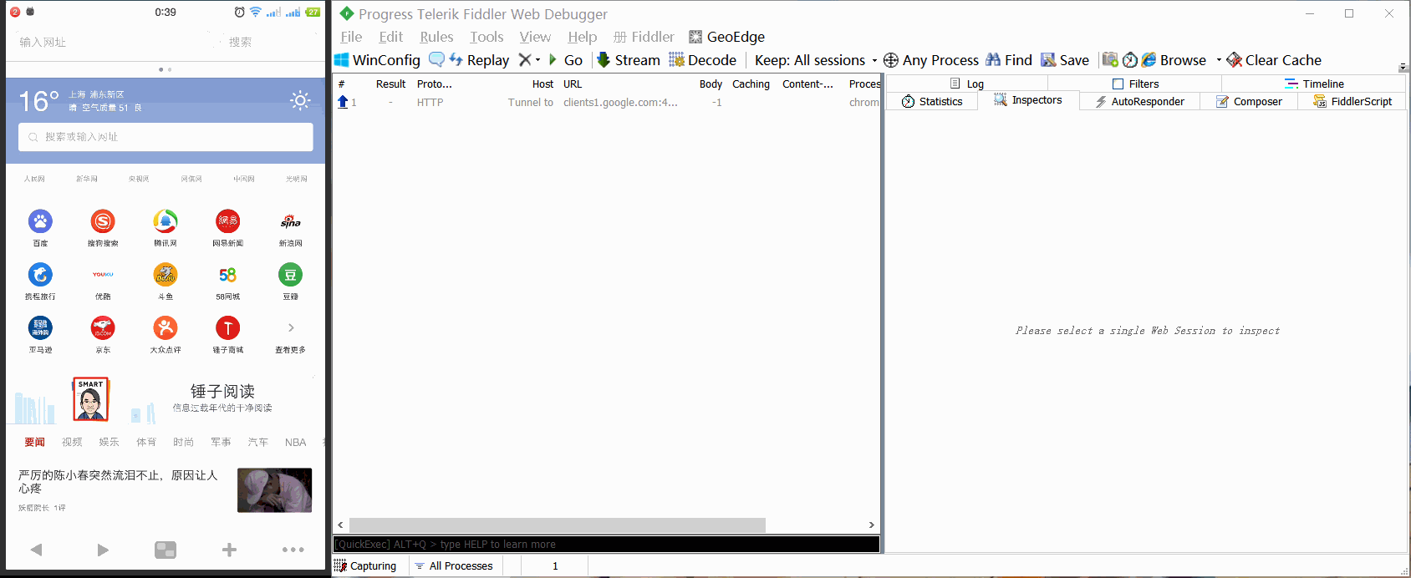
Task: Open Sogou search (搜狗搜索) shortcut
Action: tap(103, 221)
